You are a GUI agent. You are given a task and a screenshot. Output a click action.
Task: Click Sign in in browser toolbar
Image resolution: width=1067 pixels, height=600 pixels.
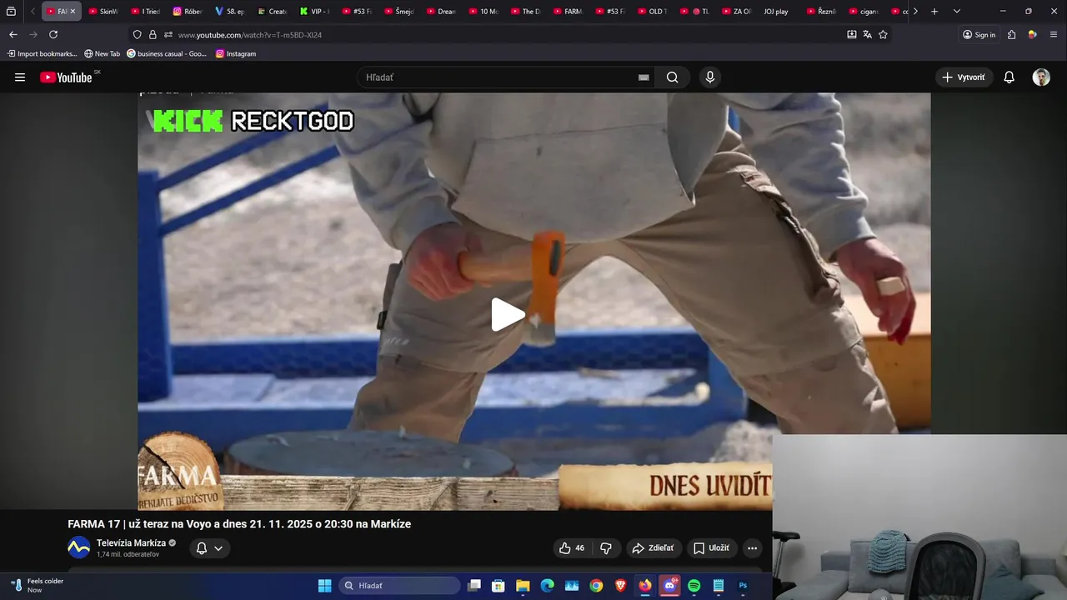(x=979, y=35)
